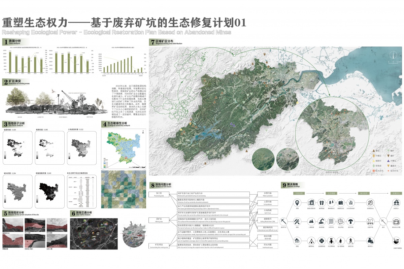
Task: Open the slope weight 0.199 map
Action: (x=17, y=148)
